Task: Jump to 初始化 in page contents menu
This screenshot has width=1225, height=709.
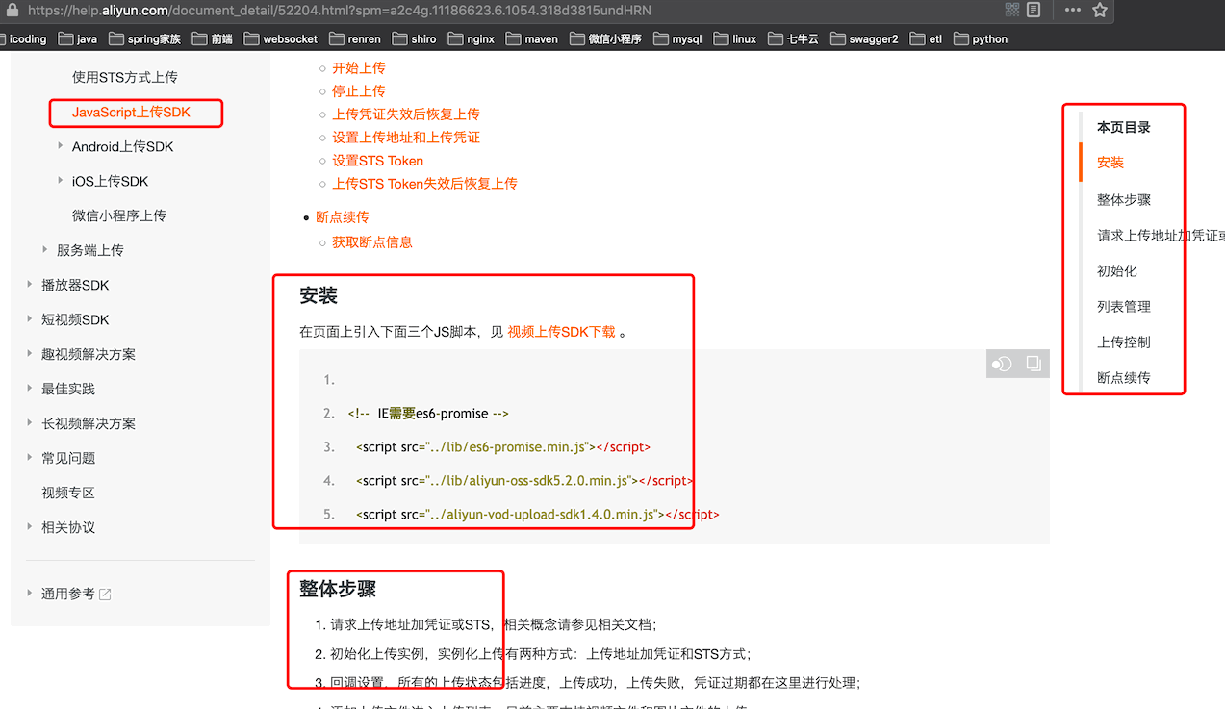Action: point(1117,270)
